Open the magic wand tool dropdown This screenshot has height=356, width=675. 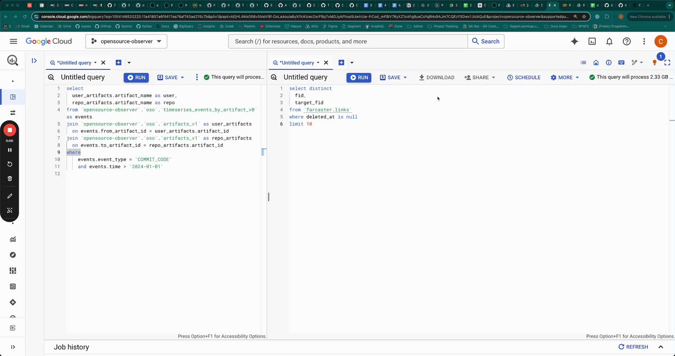[x=637, y=63]
